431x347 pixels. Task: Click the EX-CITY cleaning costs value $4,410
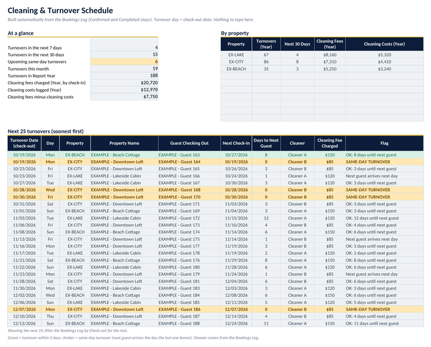click(x=384, y=62)
